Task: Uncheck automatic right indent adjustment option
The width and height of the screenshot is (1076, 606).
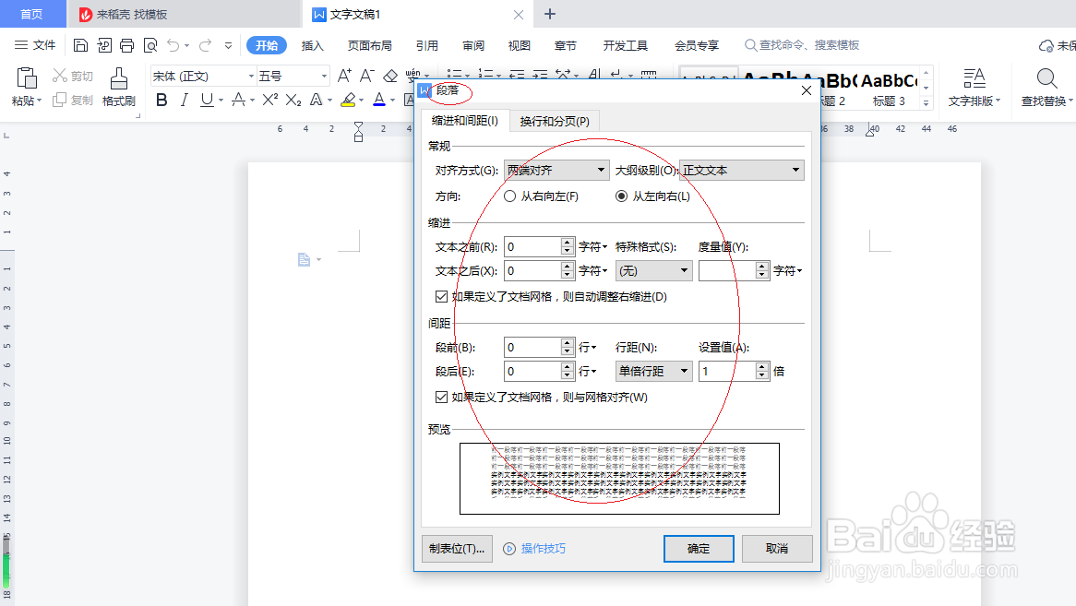Action: tap(442, 296)
